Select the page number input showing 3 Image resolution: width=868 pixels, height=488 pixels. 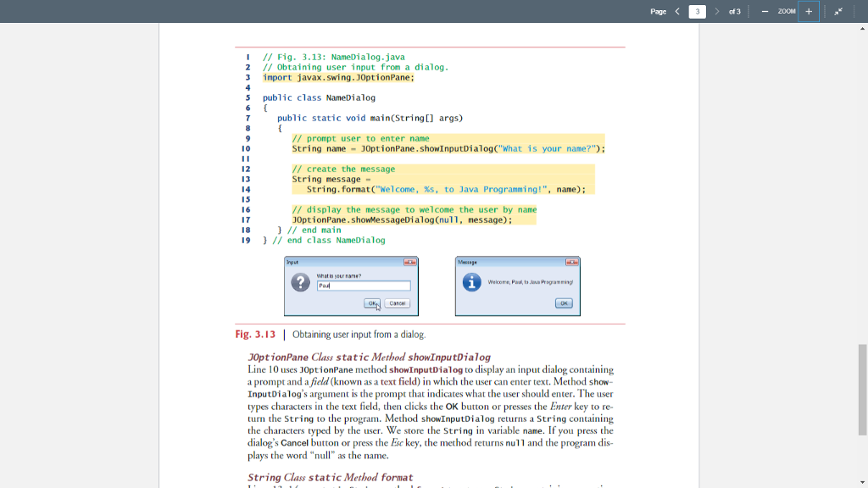click(x=698, y=11)
